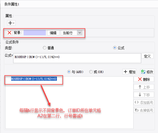Choose the 与(AND) radio option
Image resolution: width=158 pixels, height=133 pixels.
click(x=69, y=72)
